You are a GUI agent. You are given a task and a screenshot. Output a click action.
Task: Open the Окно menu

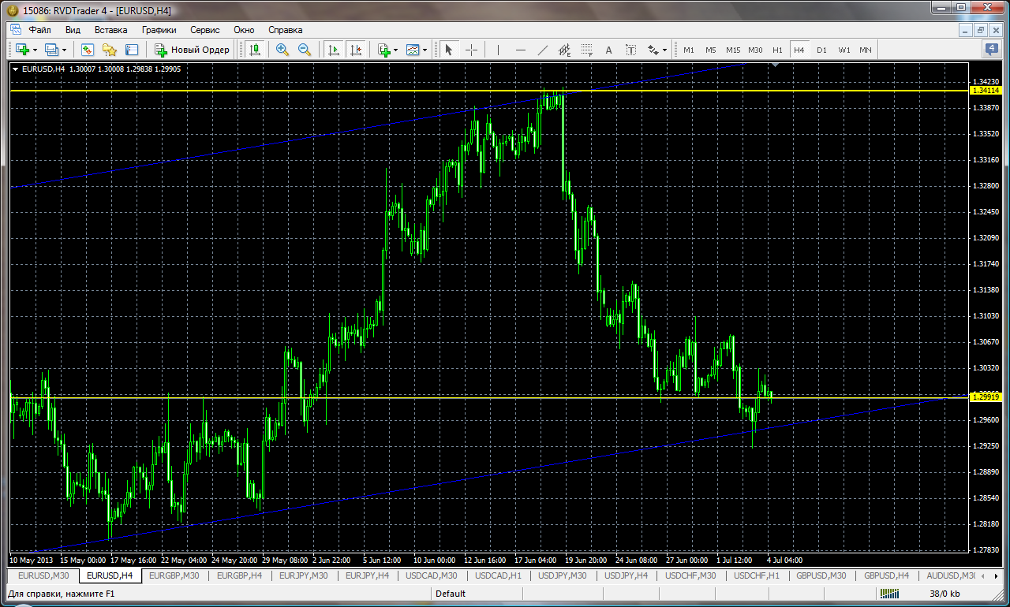(x=244, y=30)
